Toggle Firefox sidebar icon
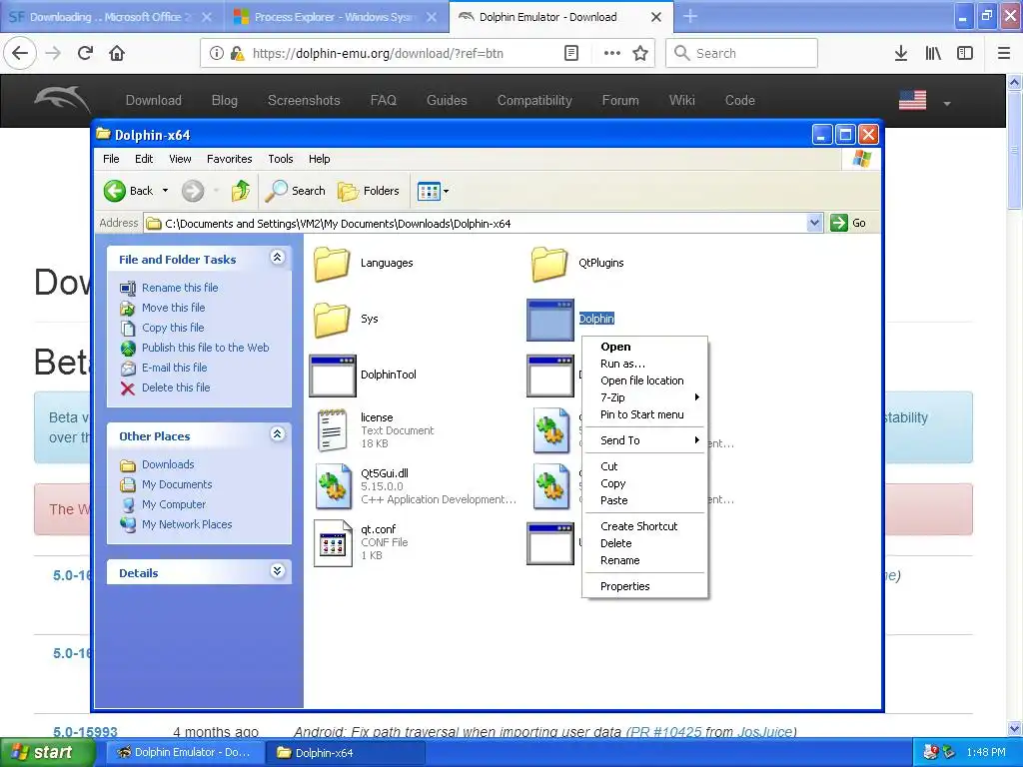The width and height of the screenshot is (1023, 767). tap(965, 53)
